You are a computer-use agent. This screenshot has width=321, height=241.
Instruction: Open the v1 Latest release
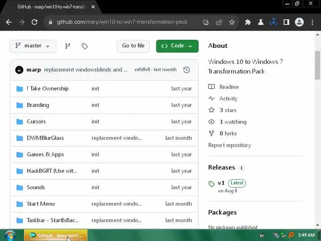[x=232, y=183]
